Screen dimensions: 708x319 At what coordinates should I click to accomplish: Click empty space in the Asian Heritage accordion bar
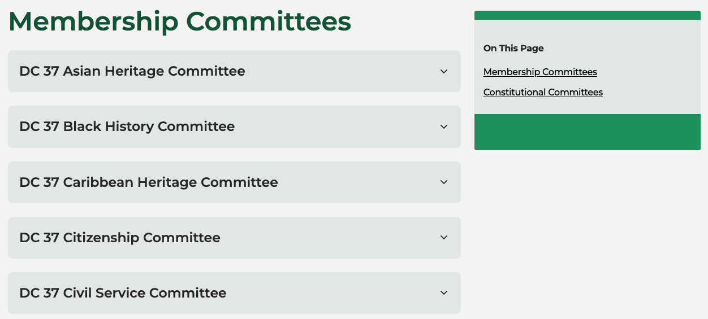click(339, 72)
